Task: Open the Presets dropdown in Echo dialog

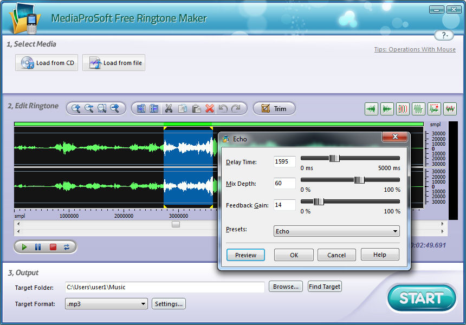Action: [x=336, y=231]
